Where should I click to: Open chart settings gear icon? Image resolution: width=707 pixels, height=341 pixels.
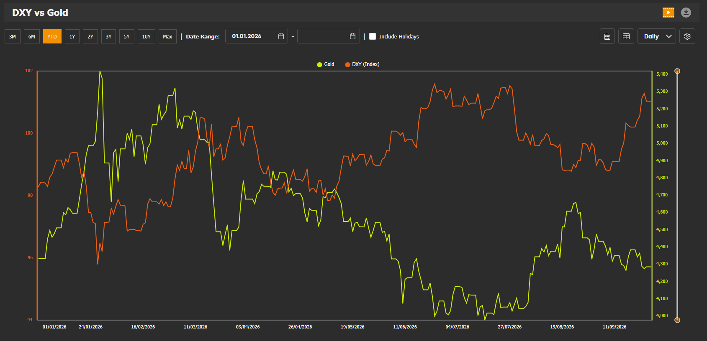687,36
